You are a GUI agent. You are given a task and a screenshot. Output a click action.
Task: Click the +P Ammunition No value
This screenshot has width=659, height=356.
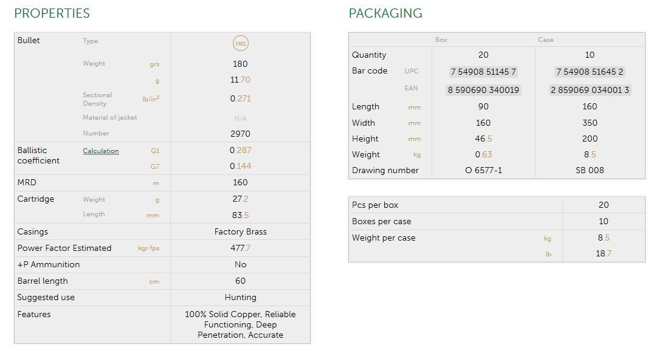pyautogui.click(x=240, y=264)
